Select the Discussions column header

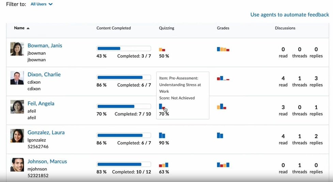tap(285, 28)
